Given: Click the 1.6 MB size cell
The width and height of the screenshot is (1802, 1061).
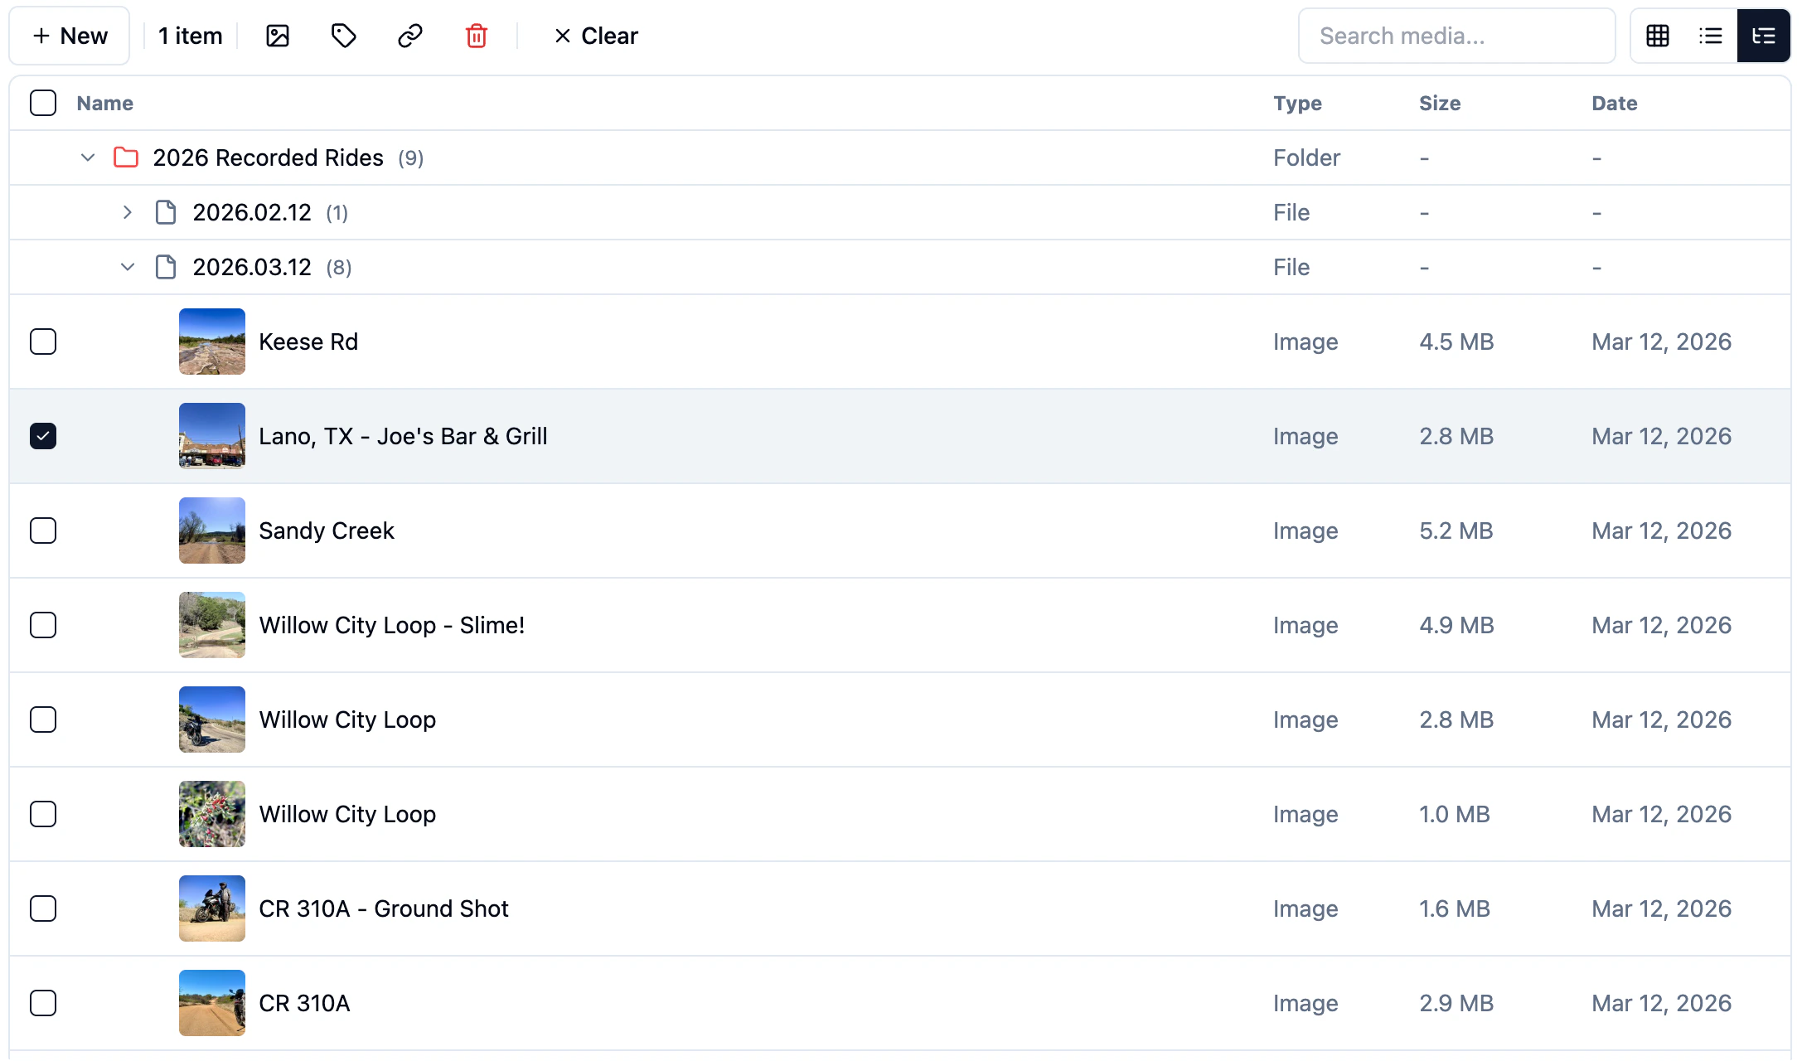Looking at the screenshot, I should (1455, 908).
